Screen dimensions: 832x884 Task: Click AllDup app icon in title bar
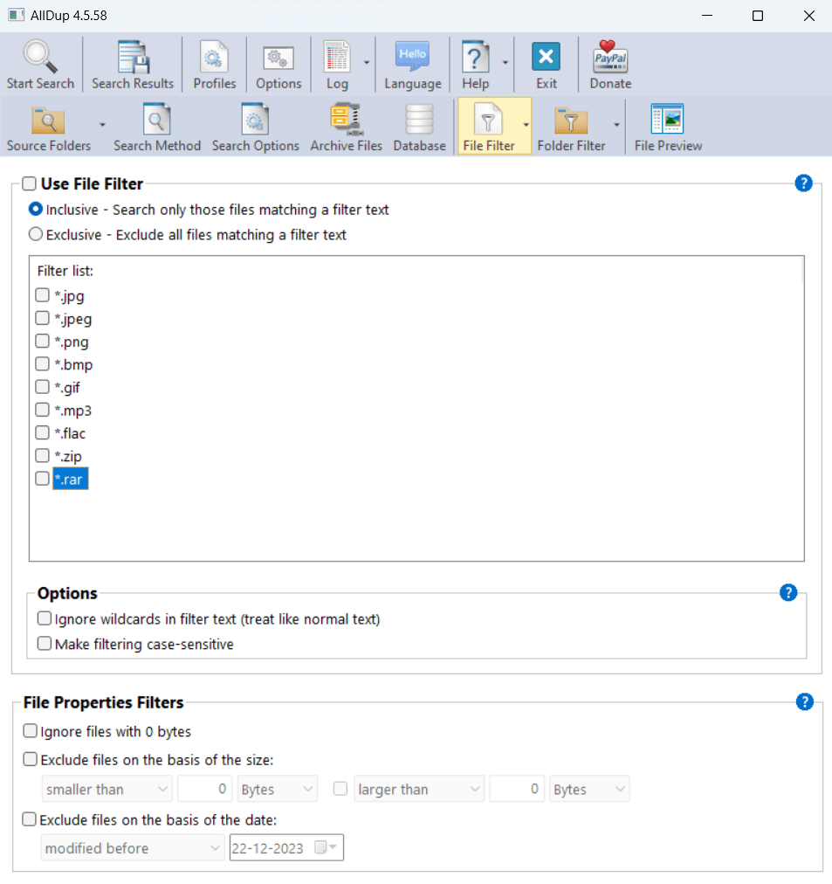17,15
